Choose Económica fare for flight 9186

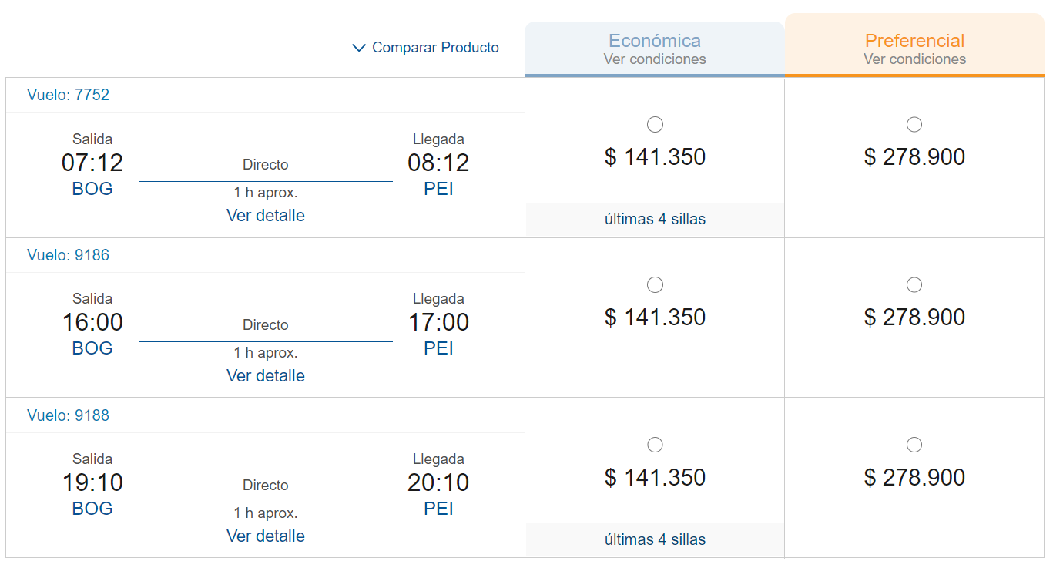655,285
